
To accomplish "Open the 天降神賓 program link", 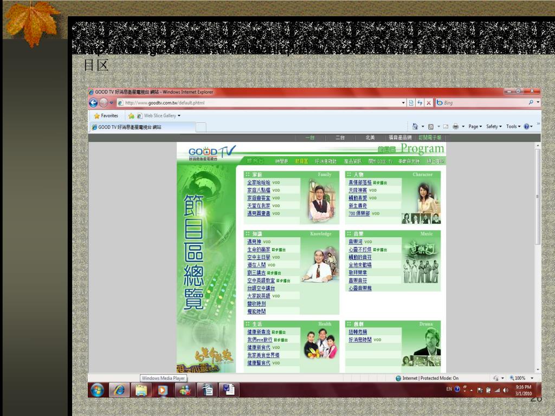I will (358, 190).
